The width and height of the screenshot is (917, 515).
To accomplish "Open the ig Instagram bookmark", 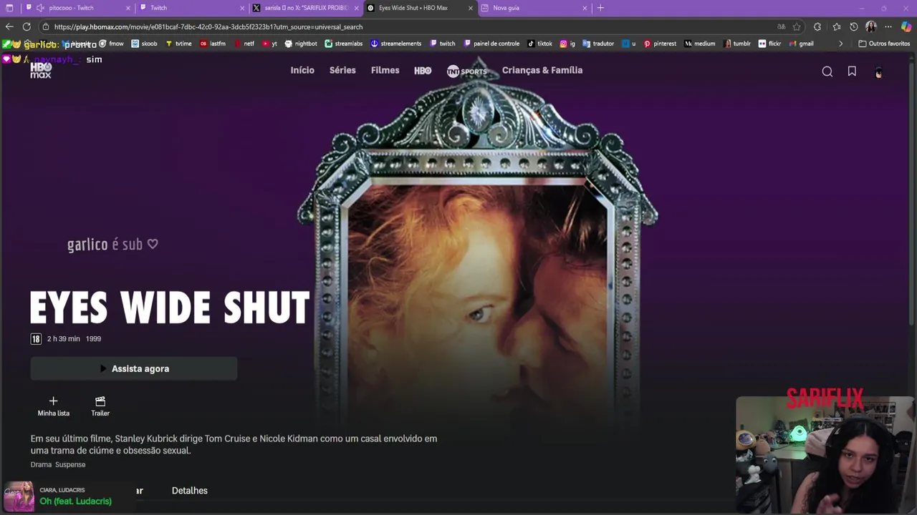I will pos(567,44).
